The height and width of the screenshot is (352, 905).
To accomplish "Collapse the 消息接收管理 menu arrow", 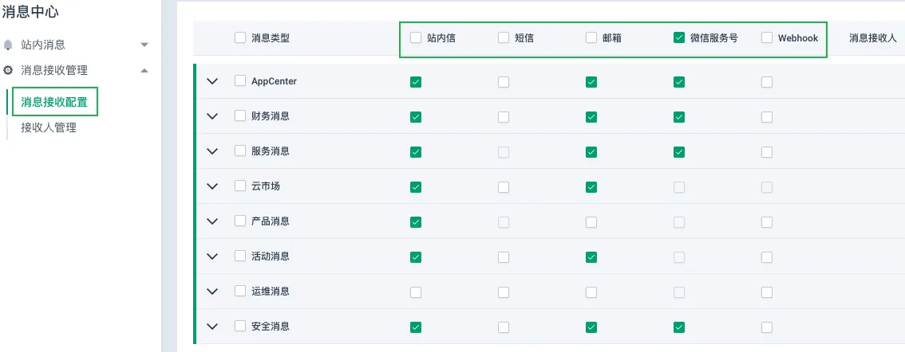I will 144,70.
